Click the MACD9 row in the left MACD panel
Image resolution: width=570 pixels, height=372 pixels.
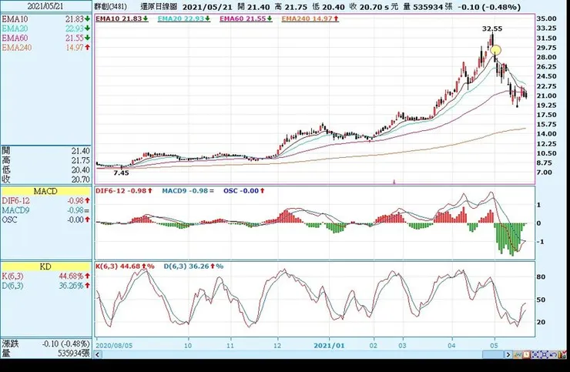(45, 210)
